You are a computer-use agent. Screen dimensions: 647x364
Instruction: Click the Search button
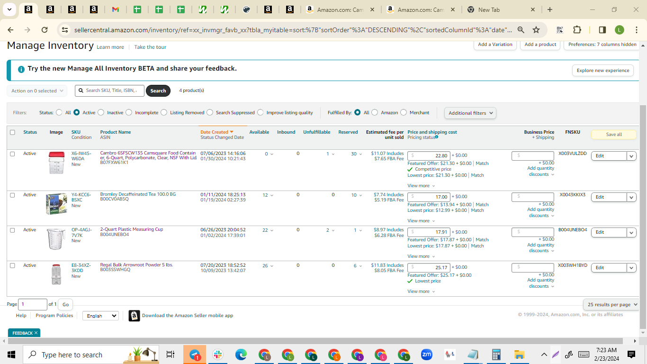pos(158,91)
